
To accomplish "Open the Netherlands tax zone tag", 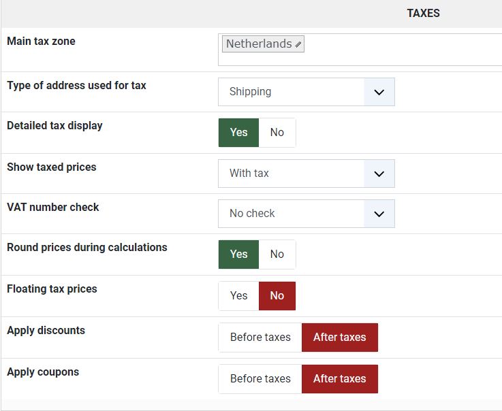I will pyautogui.click(x=258, y=44).
